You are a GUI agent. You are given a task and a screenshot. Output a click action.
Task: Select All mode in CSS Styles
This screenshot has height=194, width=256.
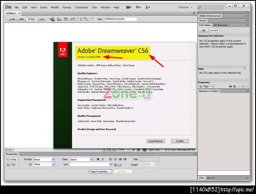[204, 30]
